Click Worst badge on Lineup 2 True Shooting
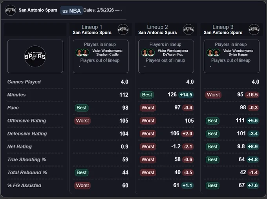The width and height of the screenshot is (267, 199). [148, 159]
